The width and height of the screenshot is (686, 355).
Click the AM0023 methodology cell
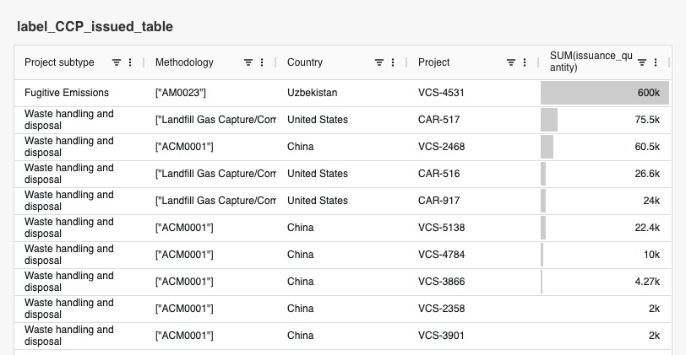[x=181, y=93]
